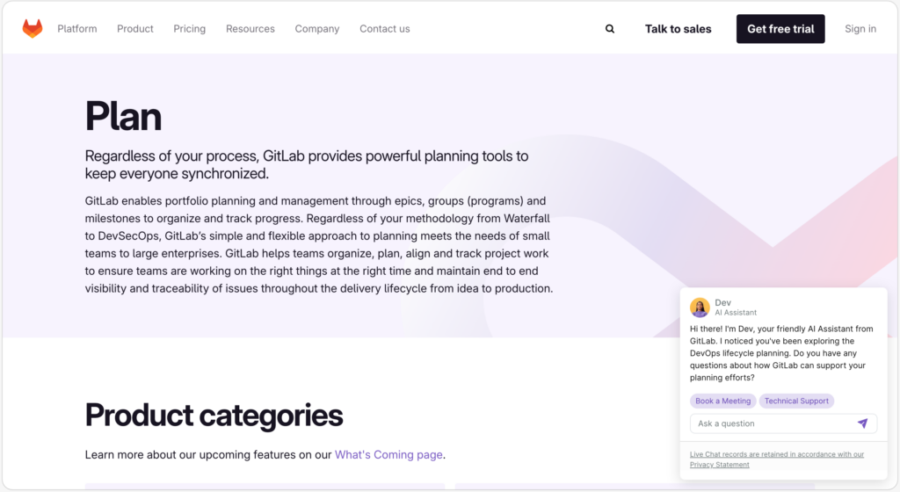The width and height of the screenshot is (900, 492).
Task: Click the Sign in link
Action: [x=860, y=29]
